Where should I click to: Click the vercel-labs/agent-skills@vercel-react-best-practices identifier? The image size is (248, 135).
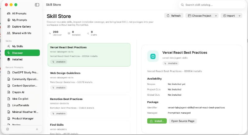point(196,107)
